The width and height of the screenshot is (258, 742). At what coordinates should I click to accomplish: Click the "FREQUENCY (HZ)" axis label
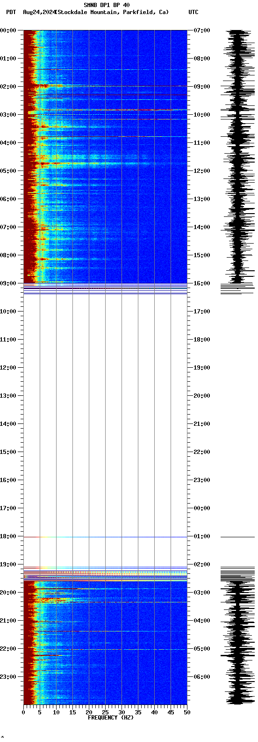(111, 718)
